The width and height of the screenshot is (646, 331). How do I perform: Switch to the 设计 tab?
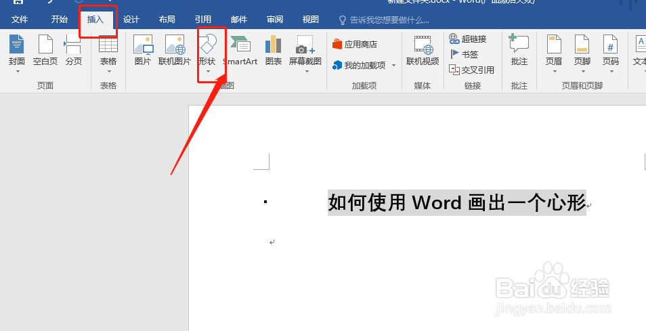(131, 20)
